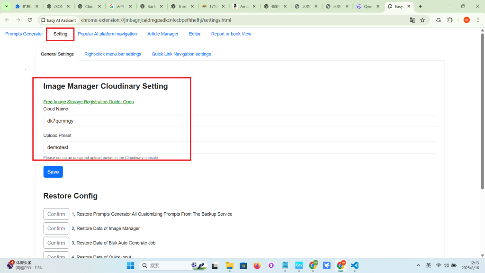Close the Amazon browser tab
Screen dimensions: 485x273
click(254, 6)
